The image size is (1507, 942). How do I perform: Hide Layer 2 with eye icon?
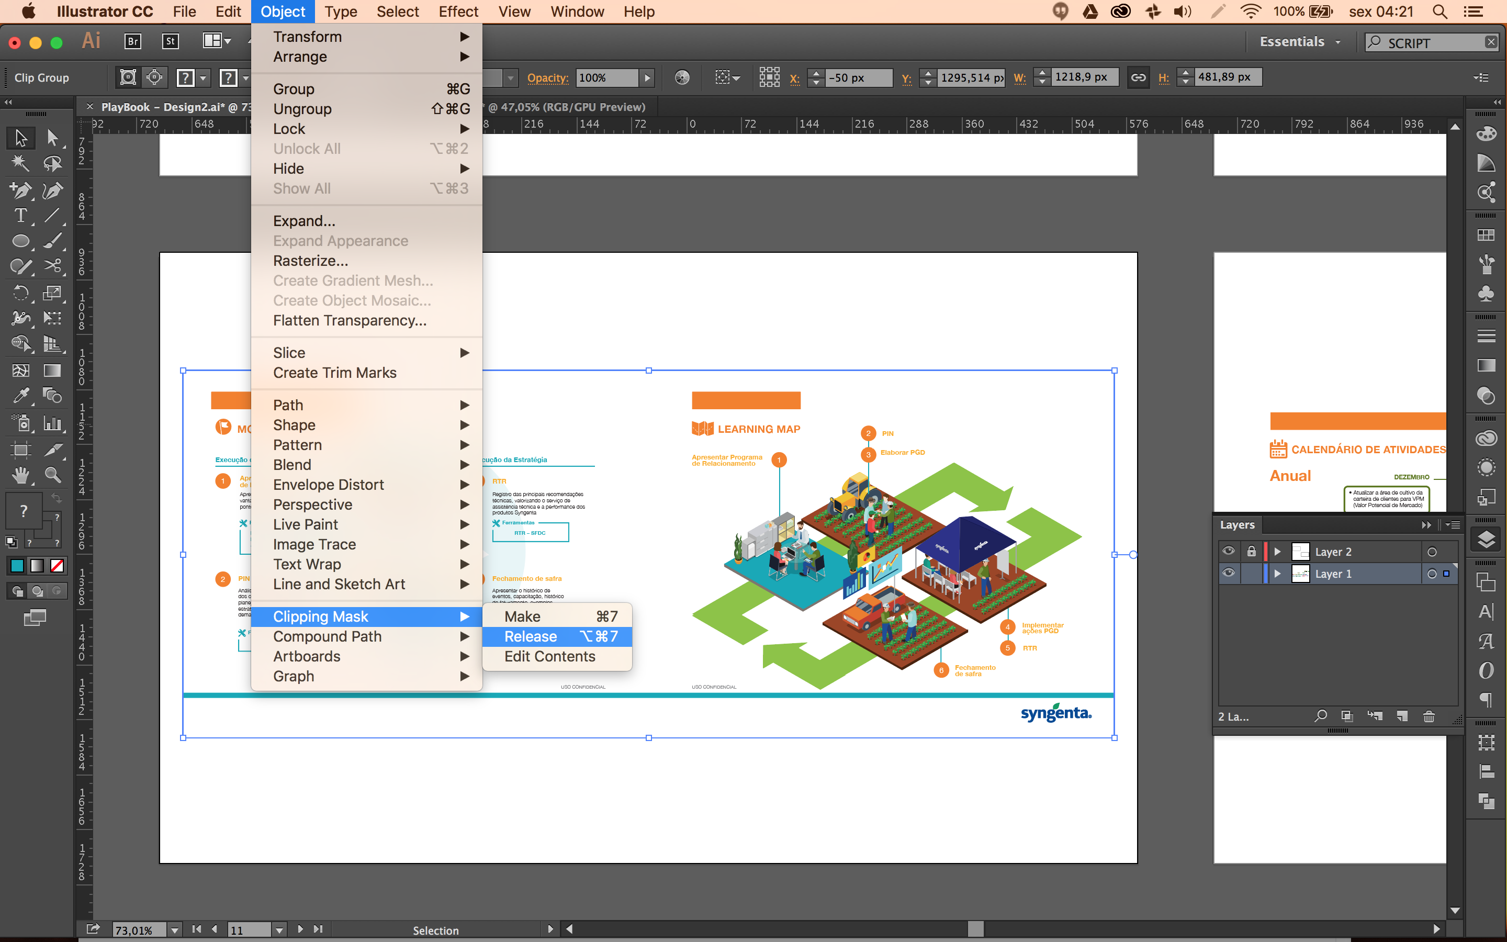pyautogui.click(x=1228, y=551)
